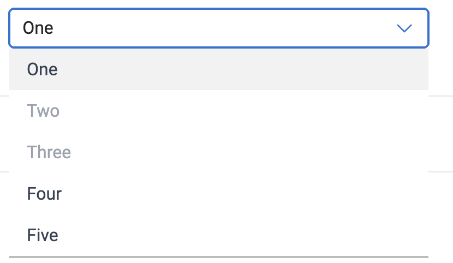Choose "Five" from the dropdown list
Image resolution: width=453 pixels, height=263 pixels.
[x=43, y=235]
